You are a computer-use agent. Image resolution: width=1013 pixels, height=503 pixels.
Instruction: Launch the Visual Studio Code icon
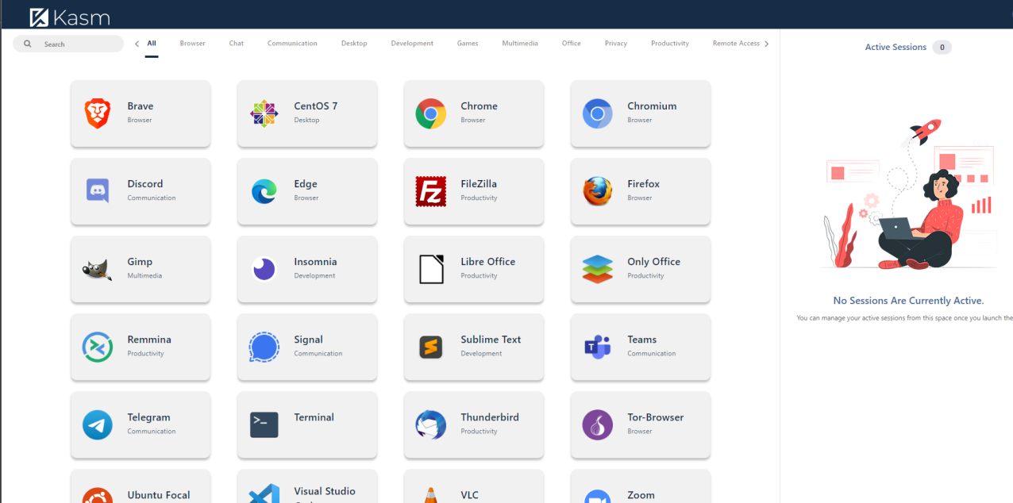[264, 493]
